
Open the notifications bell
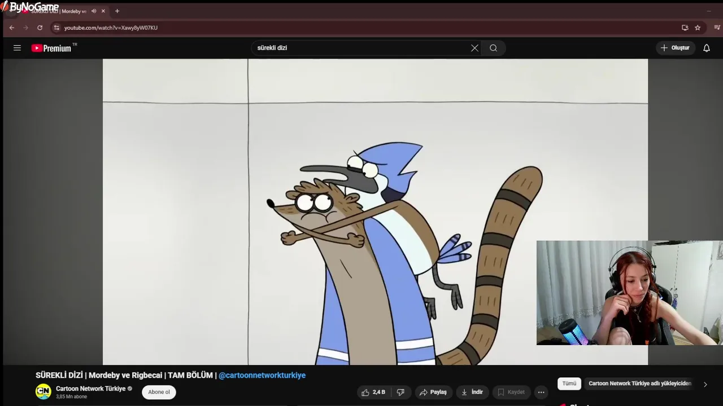706,48
